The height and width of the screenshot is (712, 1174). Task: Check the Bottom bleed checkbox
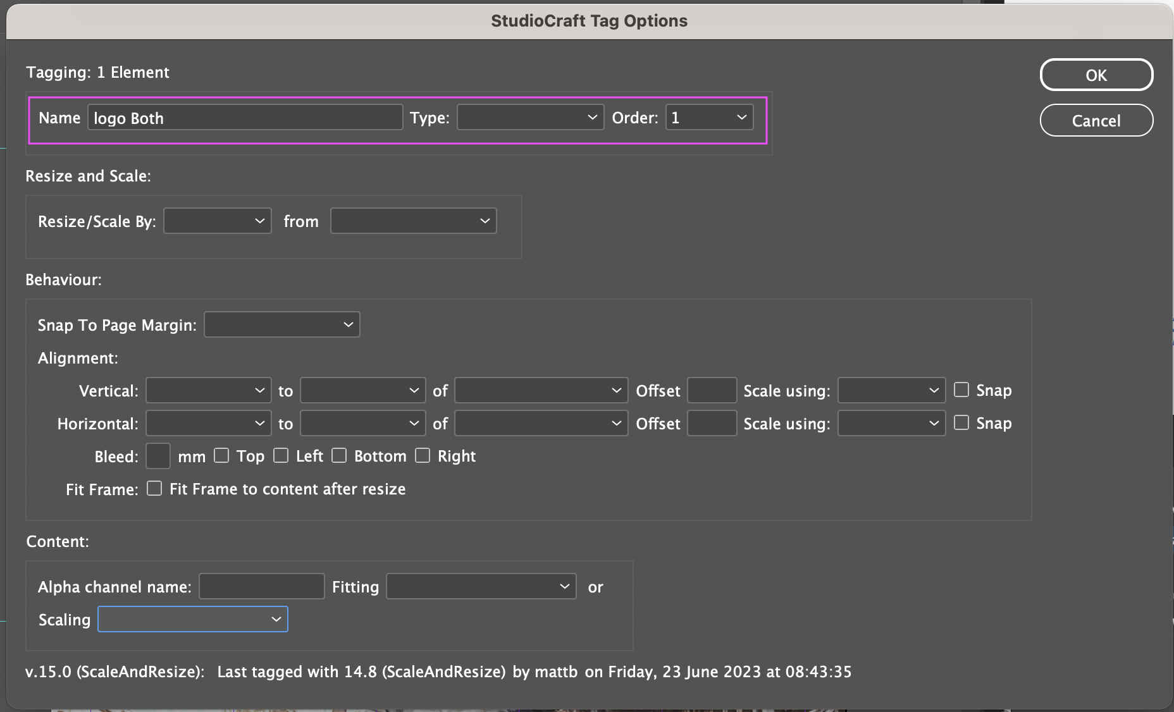tap(339, 455)
